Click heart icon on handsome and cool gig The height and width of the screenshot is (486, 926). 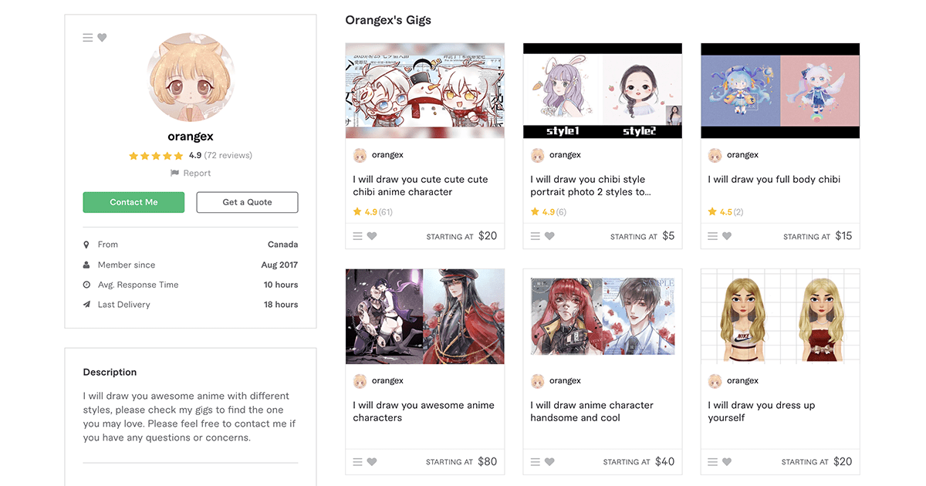tap(549, 462)
